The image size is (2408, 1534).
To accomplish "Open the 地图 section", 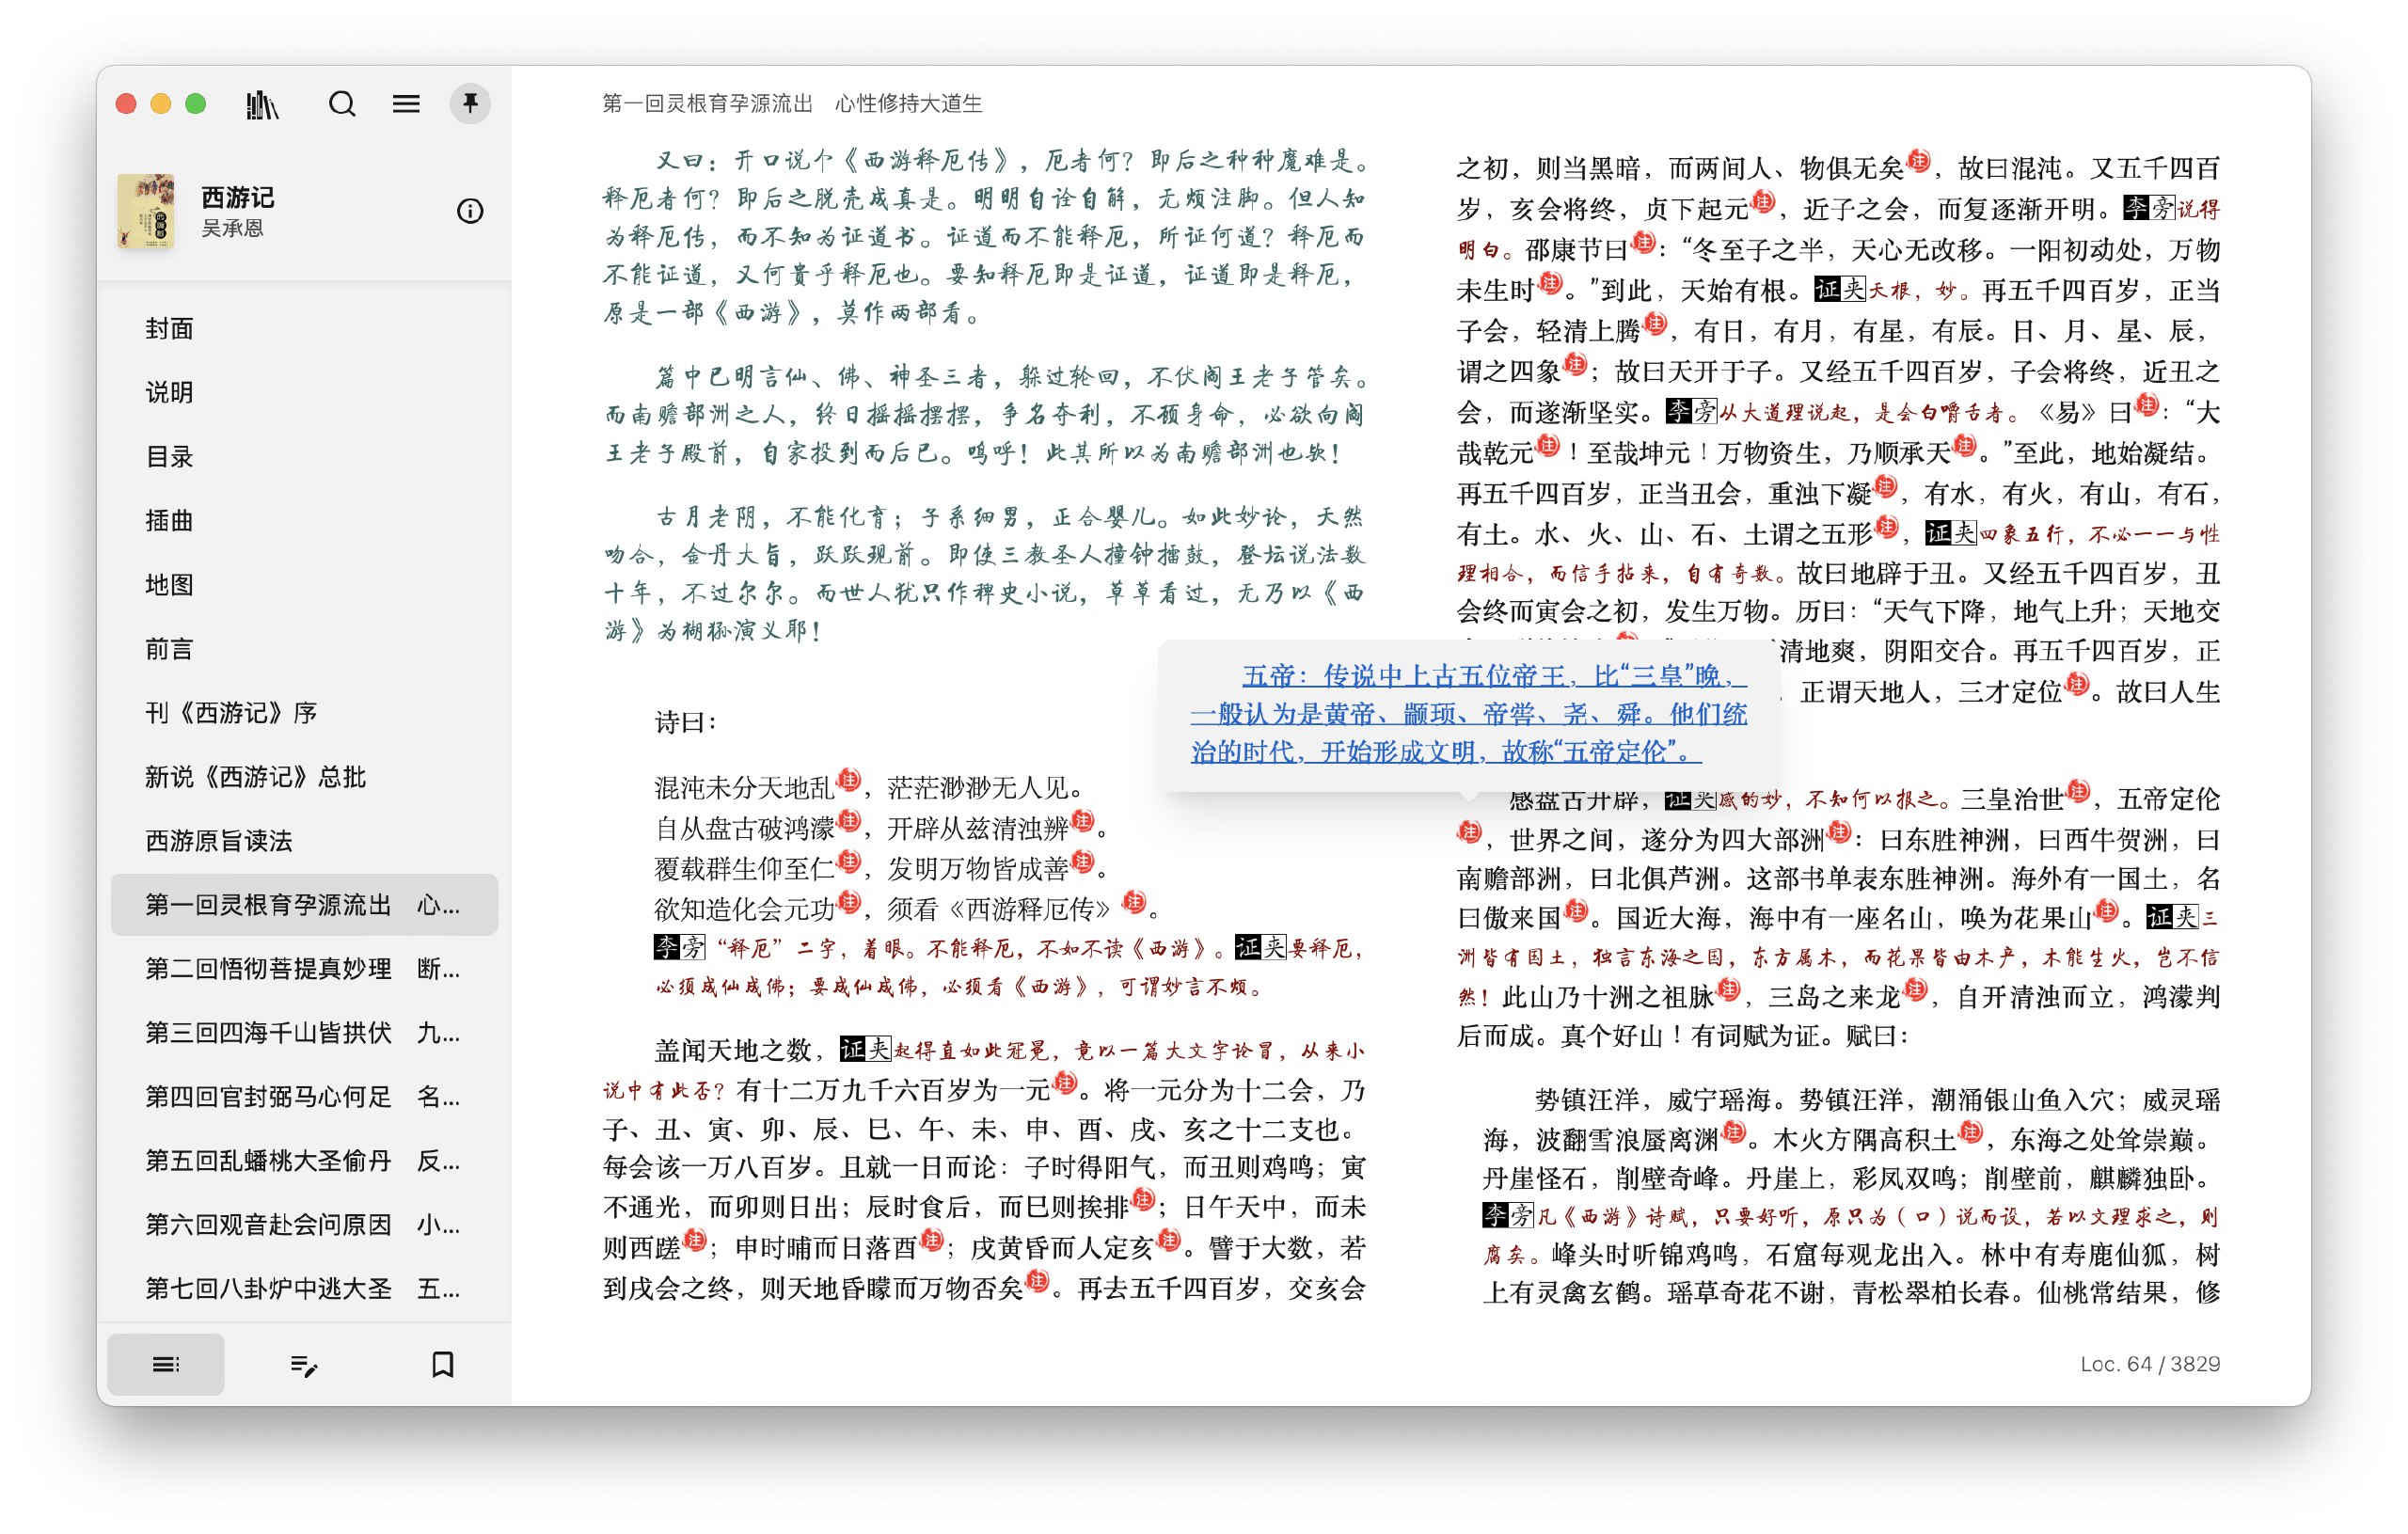I will [304, 585].
